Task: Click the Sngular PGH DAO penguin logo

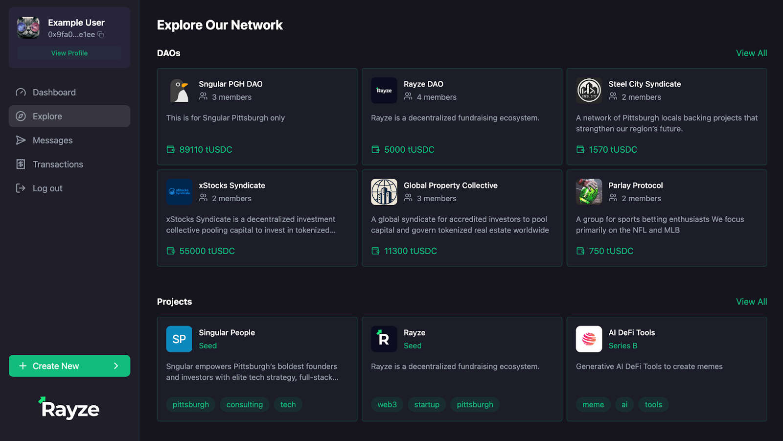Action: pyautogui.click(x=179, y=91)
